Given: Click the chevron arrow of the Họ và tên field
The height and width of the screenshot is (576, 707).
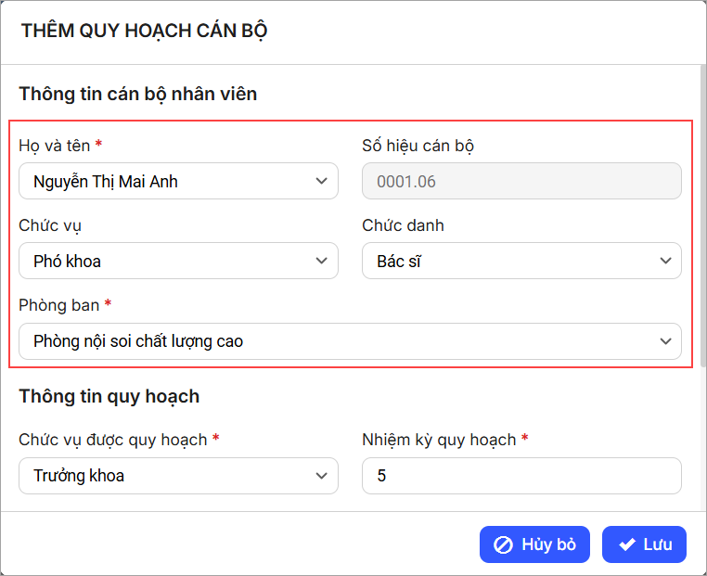Looking at the screenshot, I should coord(321,182).
